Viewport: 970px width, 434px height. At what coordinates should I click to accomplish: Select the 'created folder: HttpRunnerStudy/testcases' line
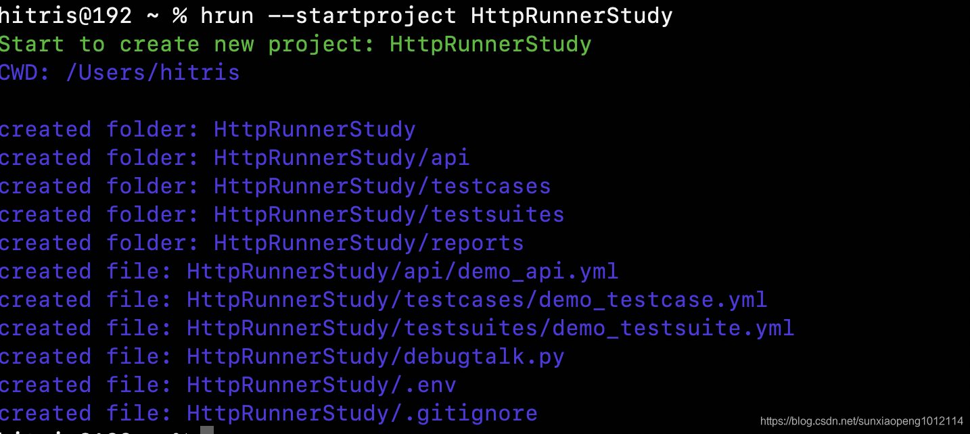point(275,186)
